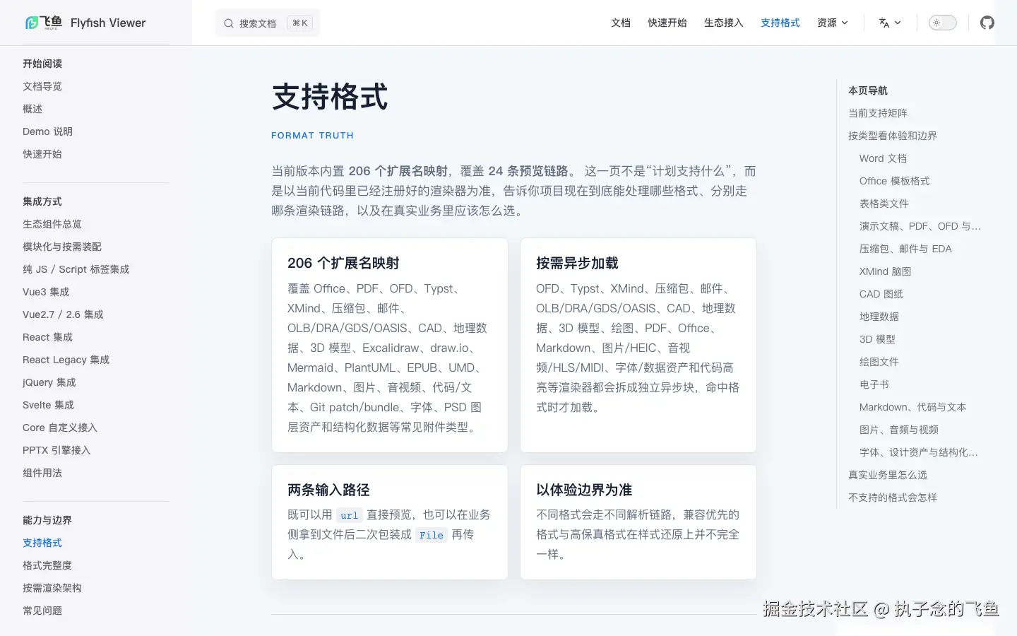Jump to 地理数据 section
This screenshot has width=1017, height=636.
coord(879,317)
